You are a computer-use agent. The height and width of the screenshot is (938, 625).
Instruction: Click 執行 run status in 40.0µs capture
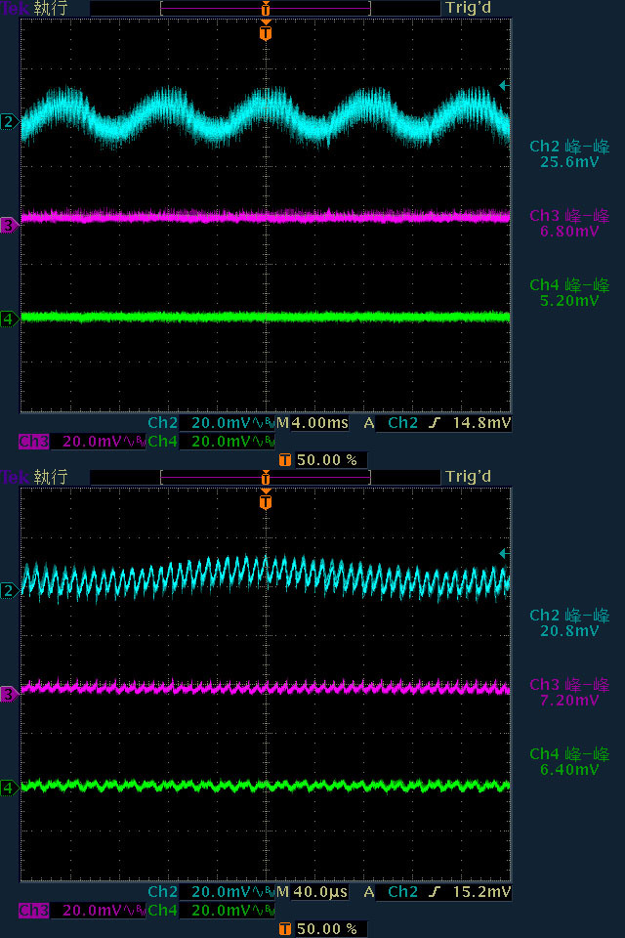(x=51, y=477)
